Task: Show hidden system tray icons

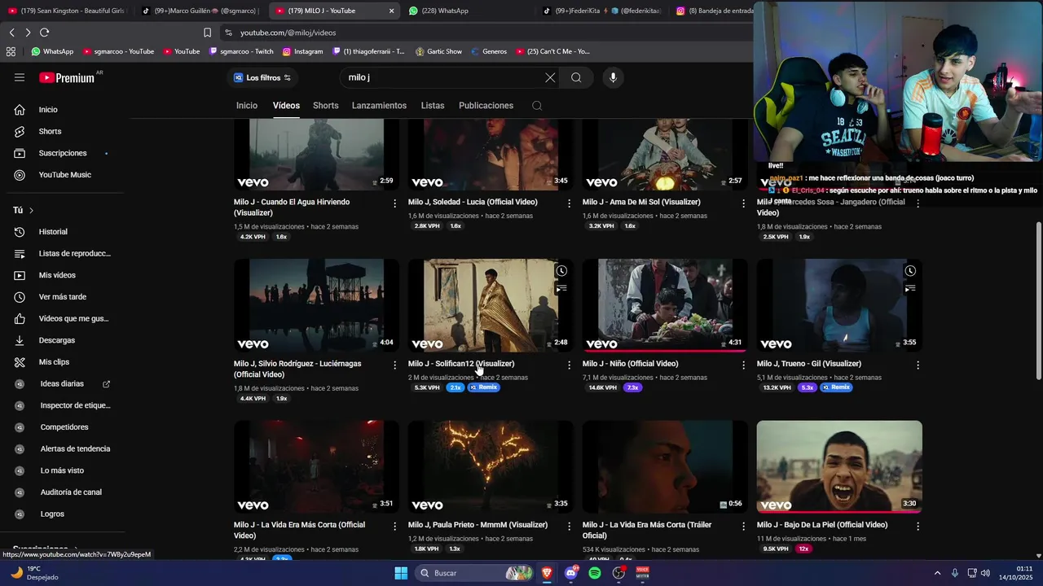Action: [x=937, y=573]
